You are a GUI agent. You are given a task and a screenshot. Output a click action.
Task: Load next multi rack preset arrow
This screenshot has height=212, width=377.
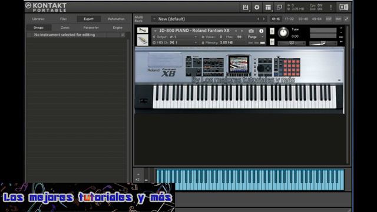tap(264, 19)
